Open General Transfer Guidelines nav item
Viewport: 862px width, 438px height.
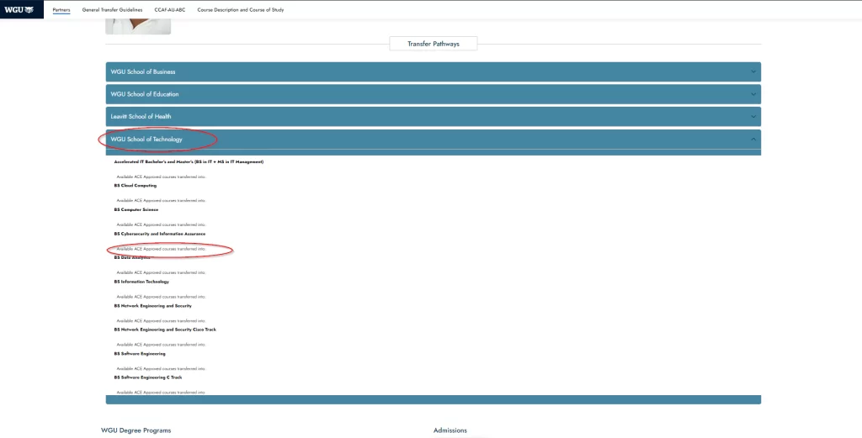112,10
